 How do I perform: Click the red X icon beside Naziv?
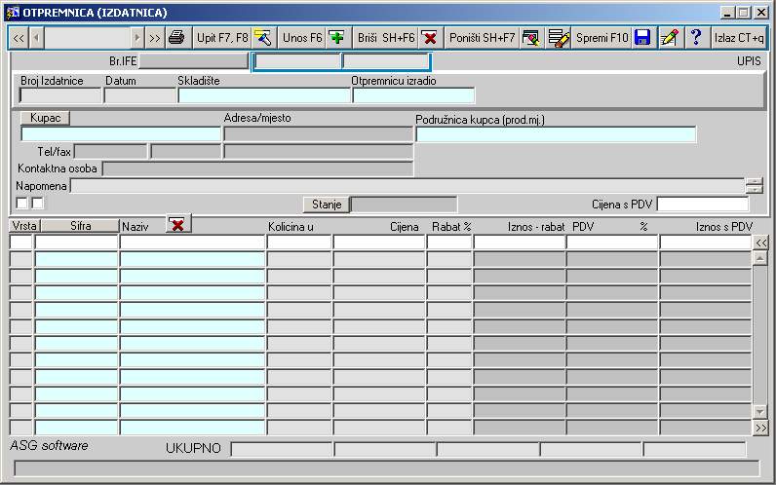178,225
